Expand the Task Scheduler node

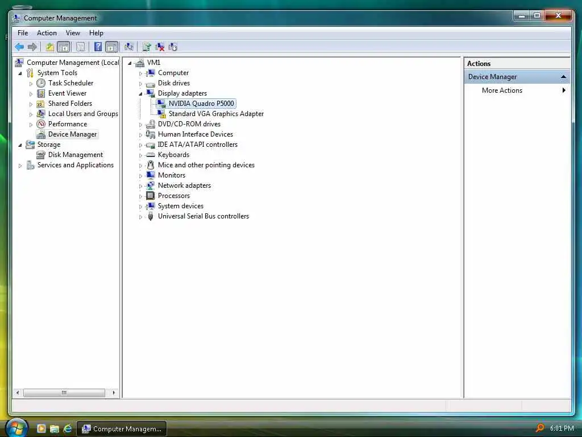tap(31, 84)
